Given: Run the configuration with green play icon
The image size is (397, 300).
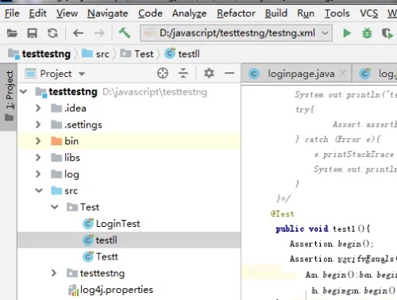Looking at the screenshot, I should coord(347,33).
